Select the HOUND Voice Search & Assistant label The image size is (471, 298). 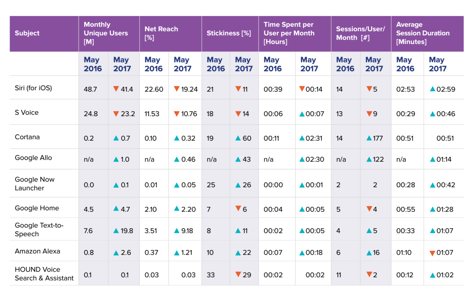pos(44,274)
